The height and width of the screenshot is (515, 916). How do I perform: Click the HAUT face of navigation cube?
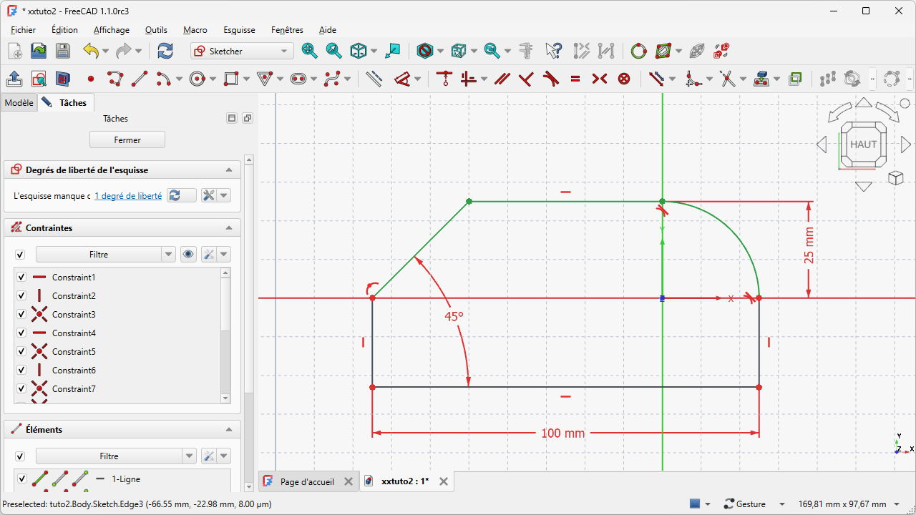point(863,144)
